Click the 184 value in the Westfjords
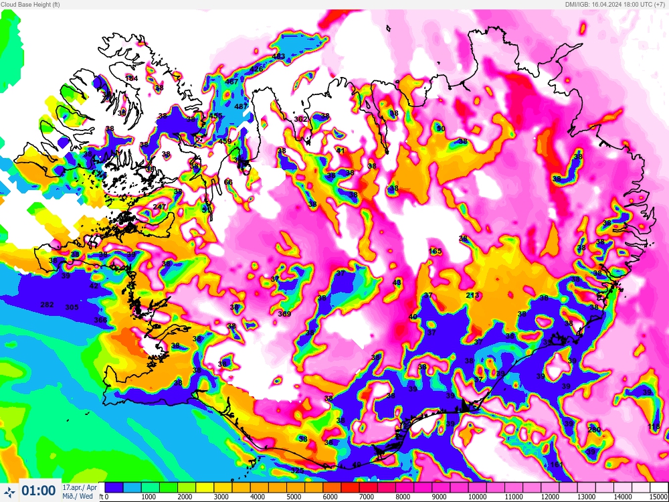This screenshot has height=502, width=669. (x=131, y=78)
